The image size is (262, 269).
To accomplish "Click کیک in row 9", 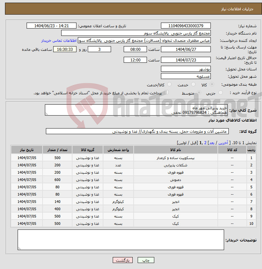I will click(176, 216).
